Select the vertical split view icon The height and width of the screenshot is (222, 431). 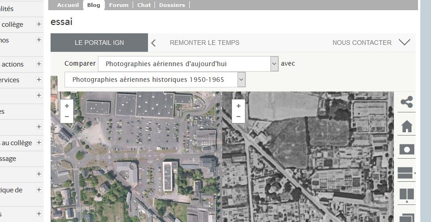[406, 195]
